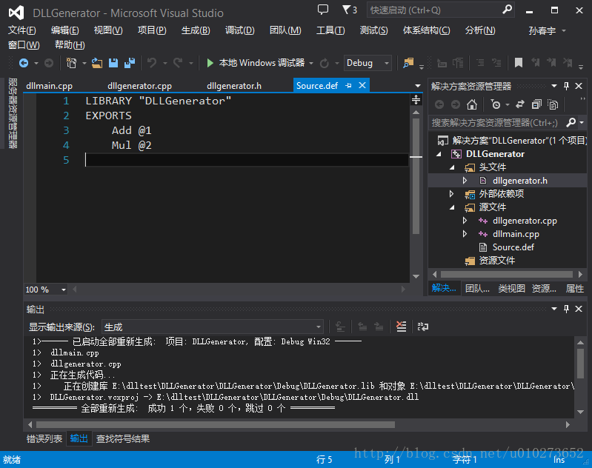Expand the dllmain.cpp tree node
This screenshot has height=468, width=592.
point(465,233)
